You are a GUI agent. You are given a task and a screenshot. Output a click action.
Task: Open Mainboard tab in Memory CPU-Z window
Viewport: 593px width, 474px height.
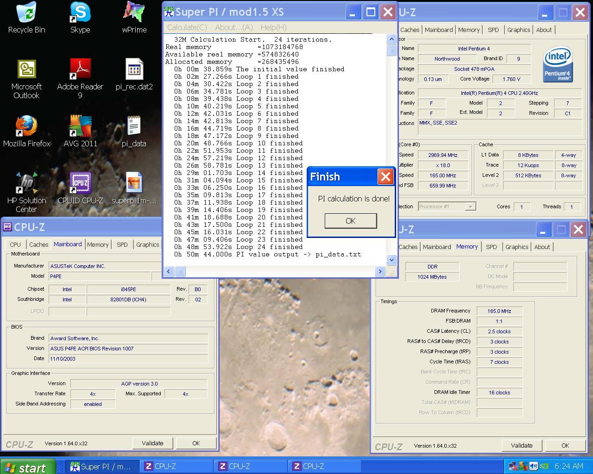(x=437, y=247)
